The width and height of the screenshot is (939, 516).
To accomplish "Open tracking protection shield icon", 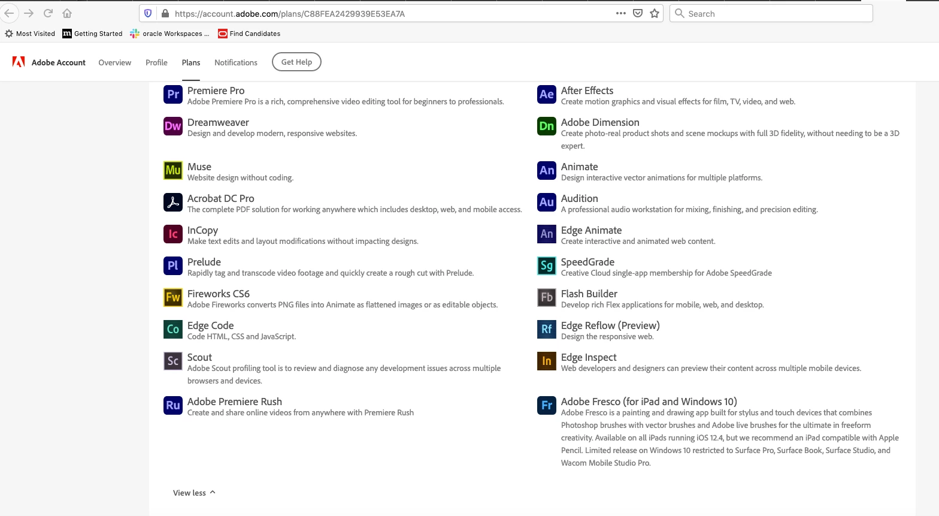I will click(148, 13).
